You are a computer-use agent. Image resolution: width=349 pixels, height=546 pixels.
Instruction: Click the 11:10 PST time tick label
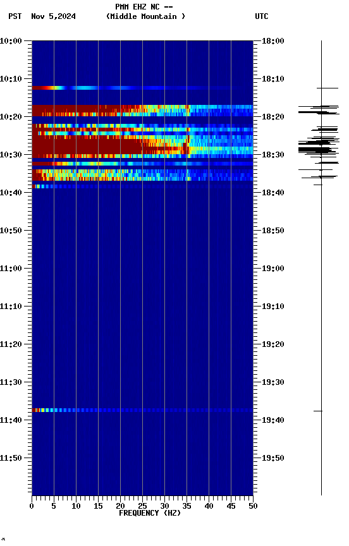pos(11,306)
